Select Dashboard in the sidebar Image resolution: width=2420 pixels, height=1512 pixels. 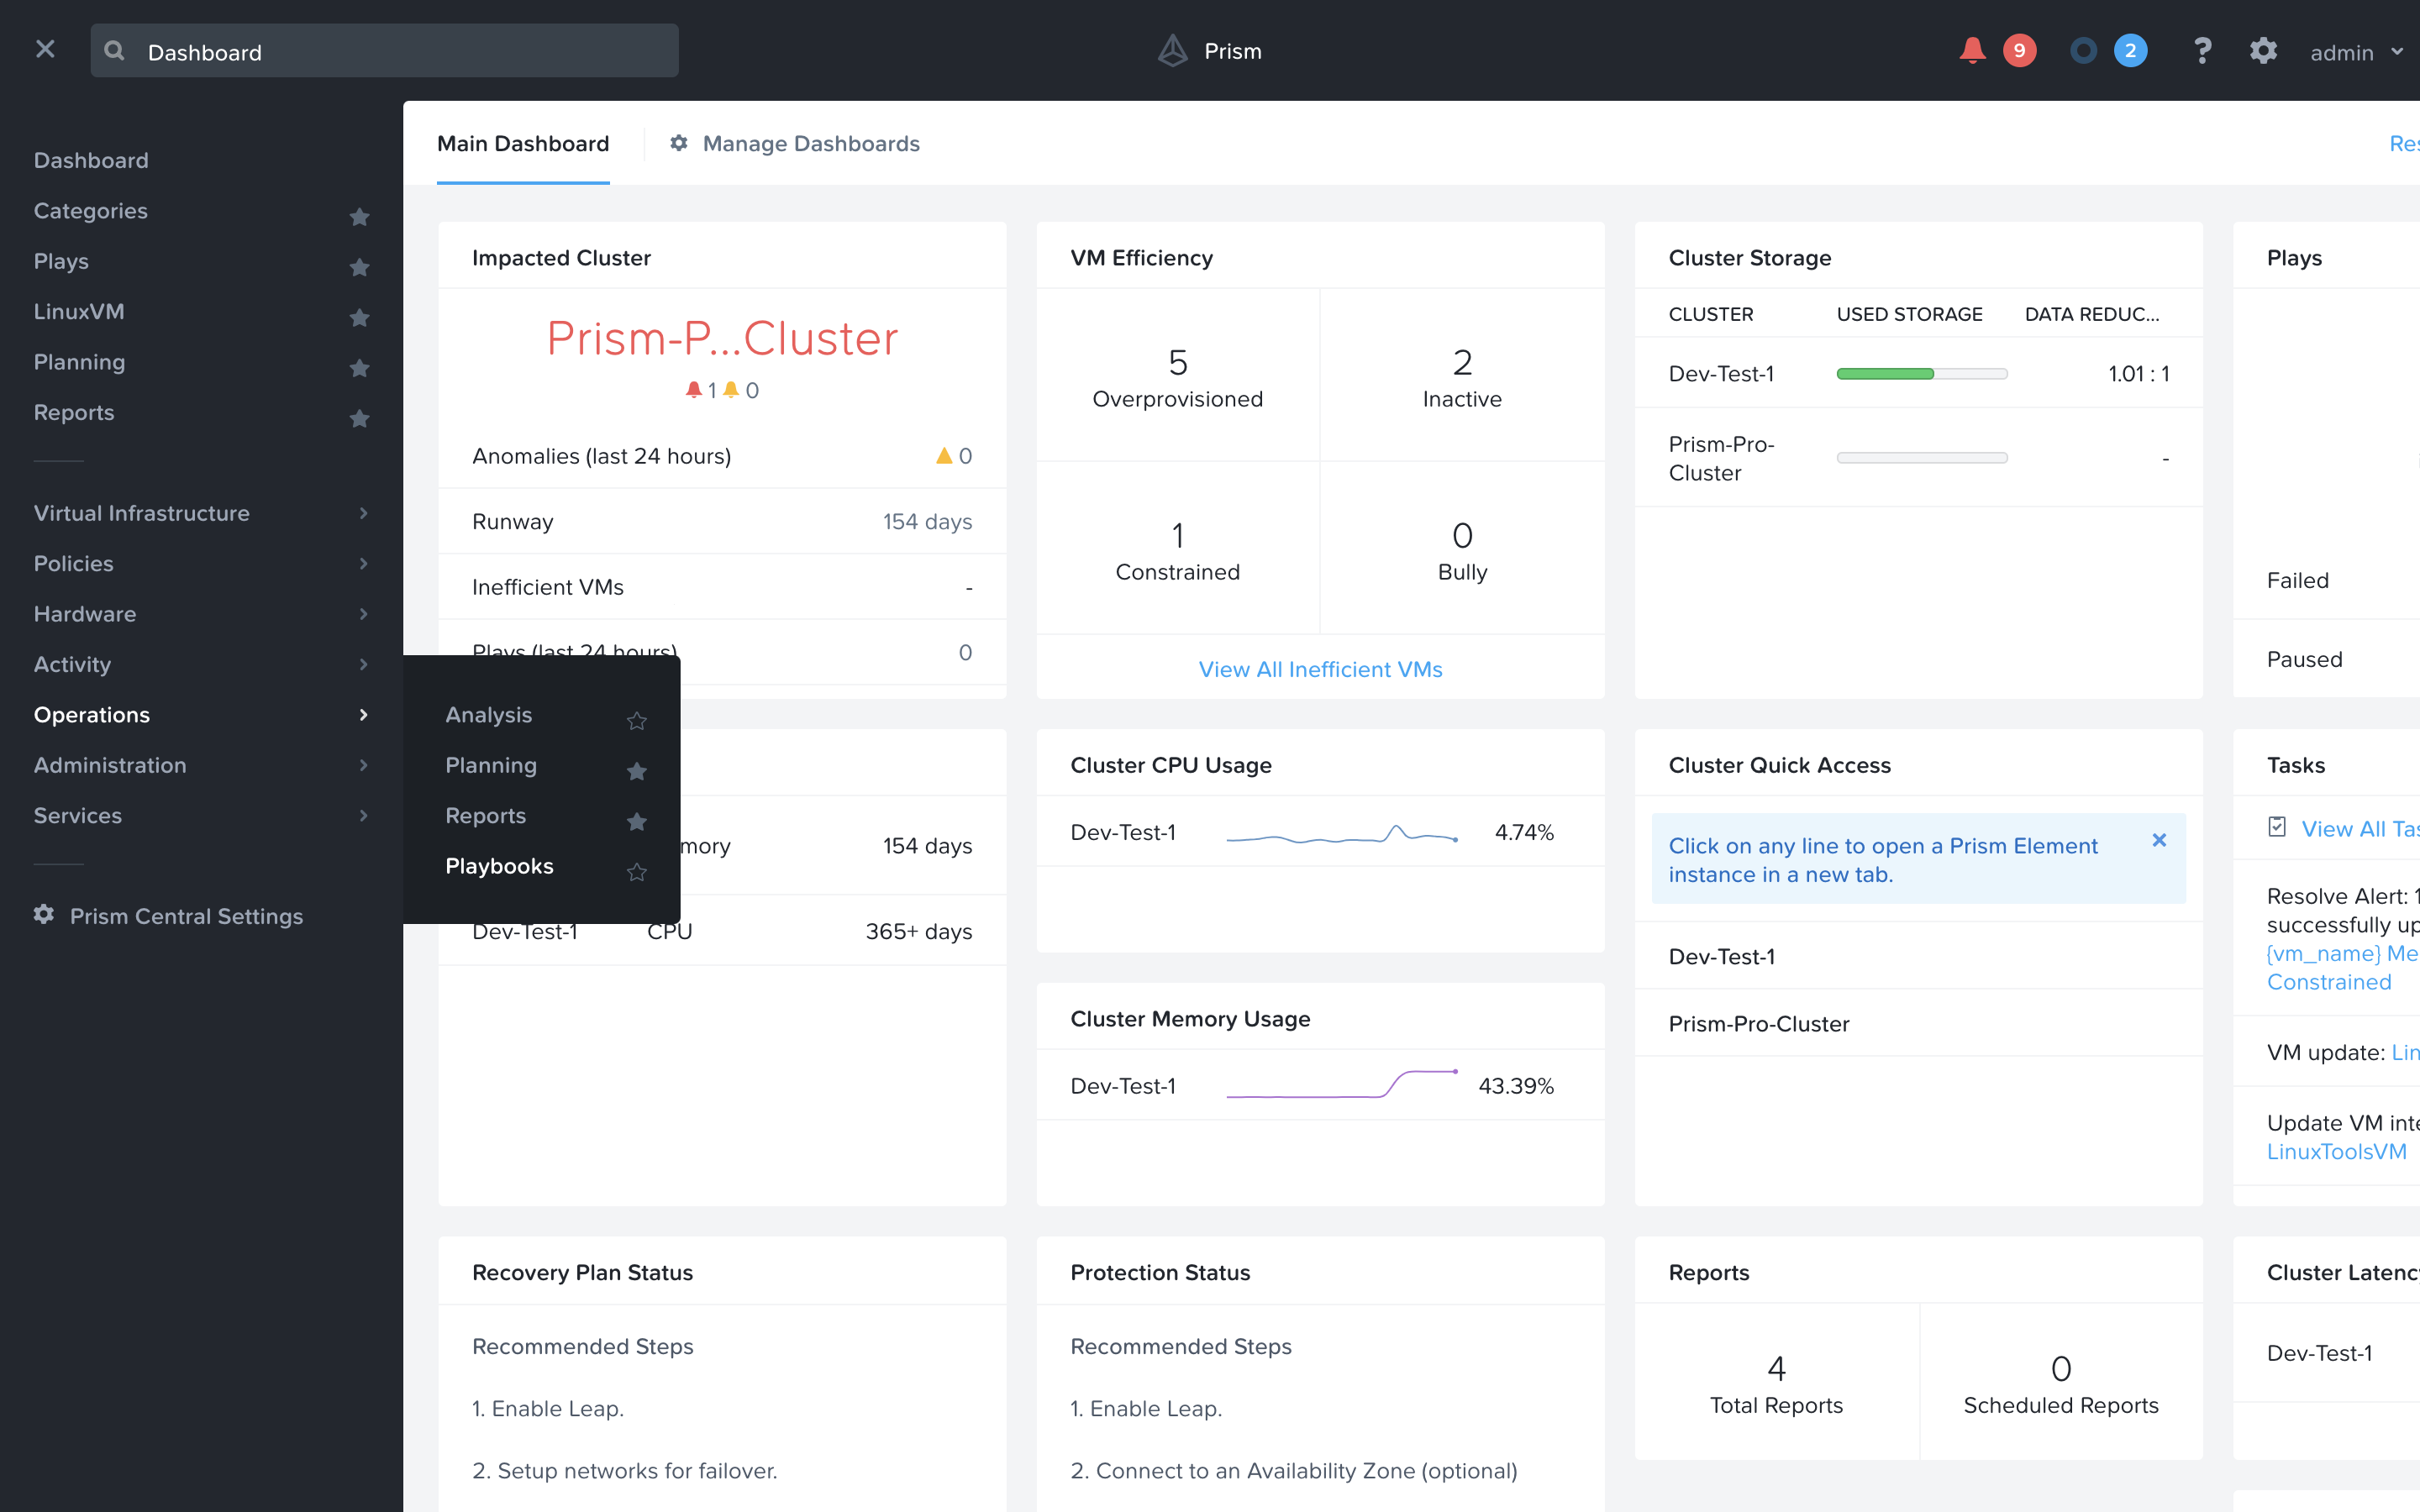point(91,160)
